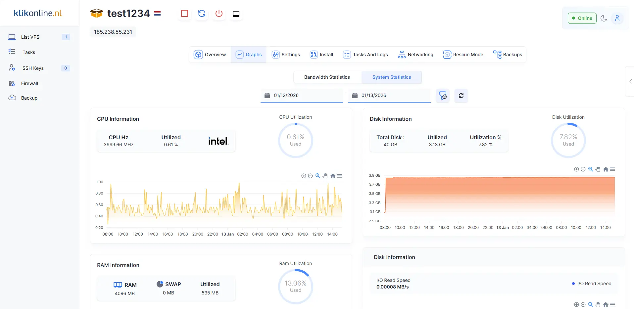The height and width of the screenshot is (309, 634).
Task: Switch to the Bandwidth Statistics tab
Action: pos(327,77)
